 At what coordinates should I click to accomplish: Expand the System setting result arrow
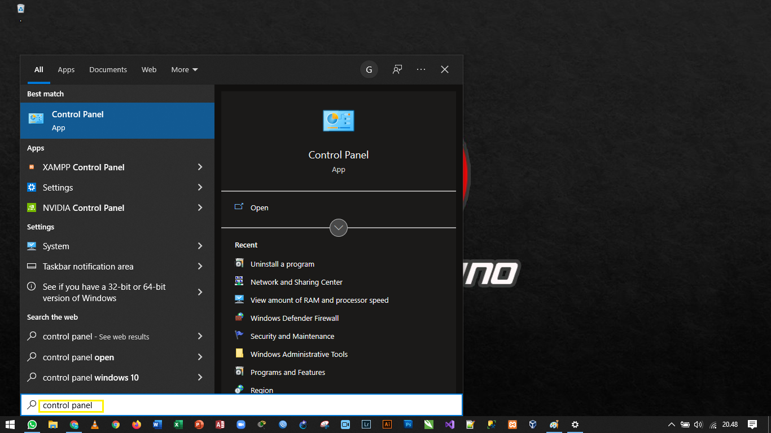(200, 246)
